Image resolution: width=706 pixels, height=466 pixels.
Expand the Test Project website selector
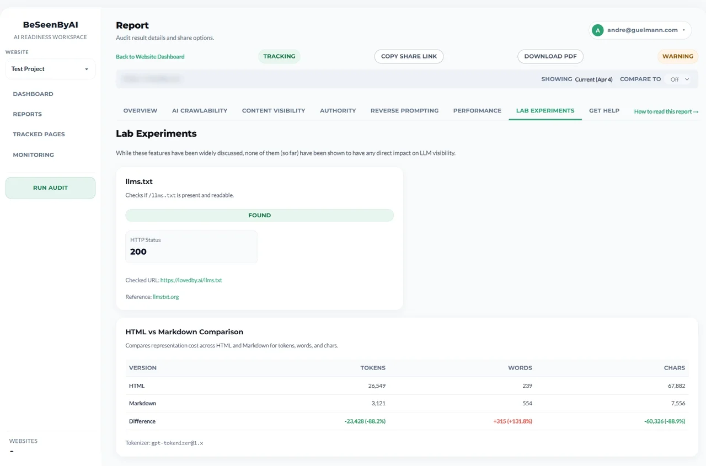pos(50,69)
